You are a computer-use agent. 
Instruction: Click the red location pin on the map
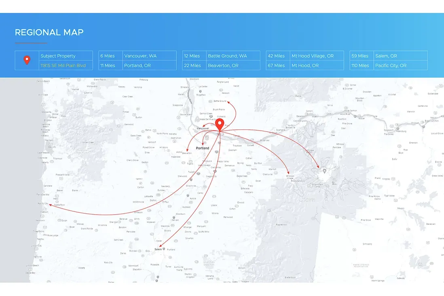[219, 125]
